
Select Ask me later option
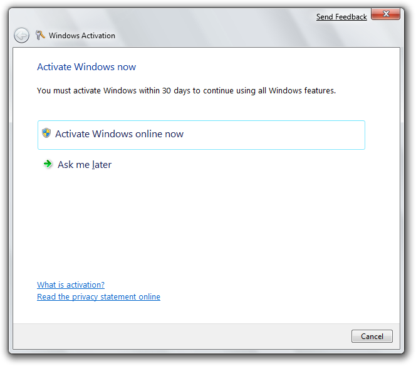point(78,165)
